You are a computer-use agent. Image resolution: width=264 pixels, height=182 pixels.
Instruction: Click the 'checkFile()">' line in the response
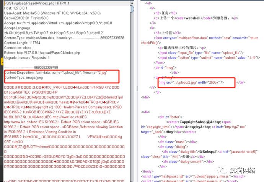click(x=151, y=43)
